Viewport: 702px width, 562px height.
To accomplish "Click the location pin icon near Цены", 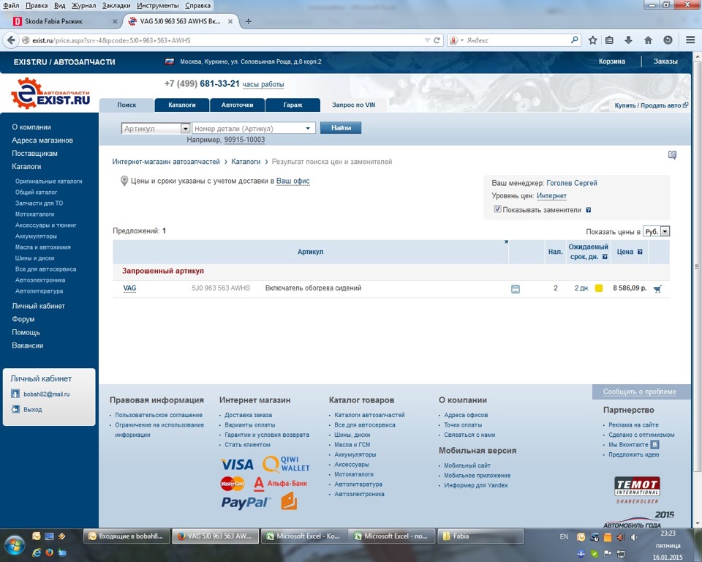I will coord(124,181).
